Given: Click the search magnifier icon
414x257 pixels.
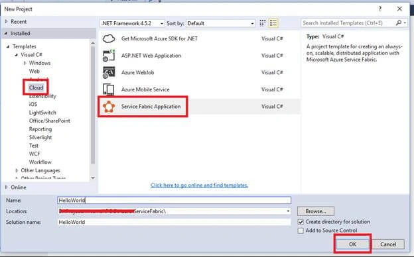Looking at the screenshot, I should 399,23.
